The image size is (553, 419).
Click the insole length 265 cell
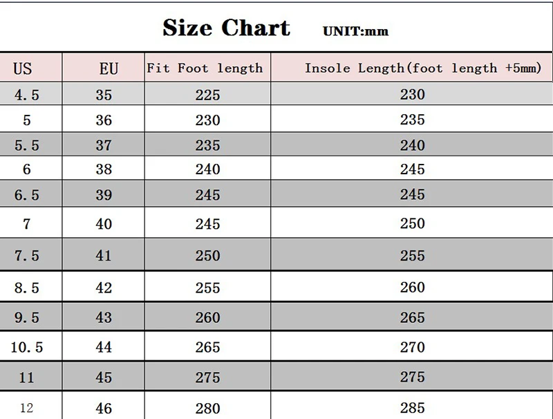tap(412, 317)
